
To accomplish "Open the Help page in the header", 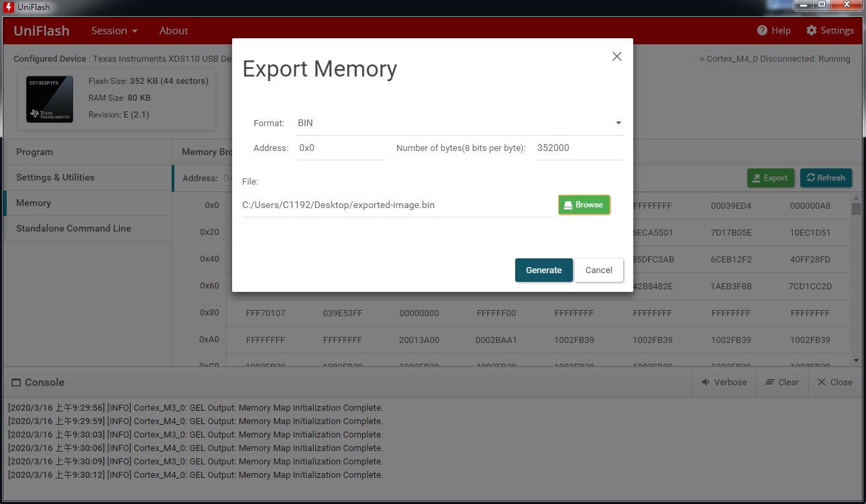I will coord(773,30).
